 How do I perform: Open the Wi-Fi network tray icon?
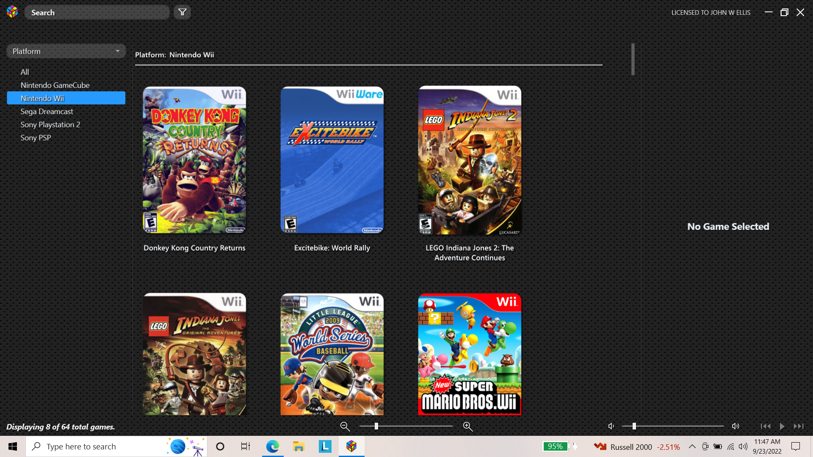click(x=731, y=446)
